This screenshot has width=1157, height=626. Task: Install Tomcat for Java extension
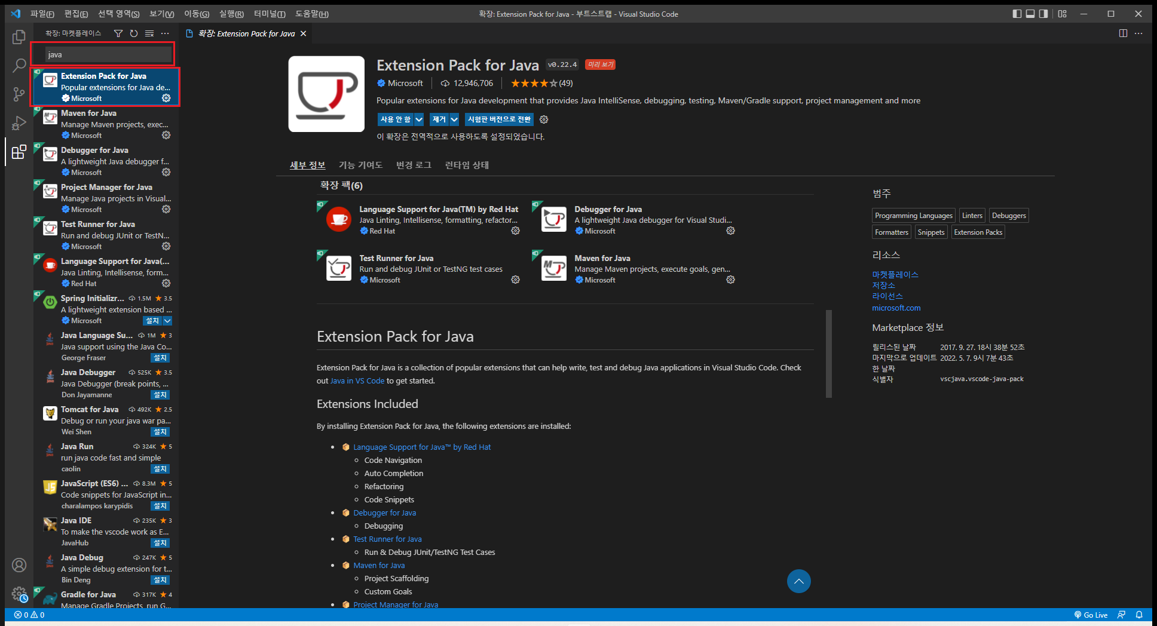(x=160, y=432)
